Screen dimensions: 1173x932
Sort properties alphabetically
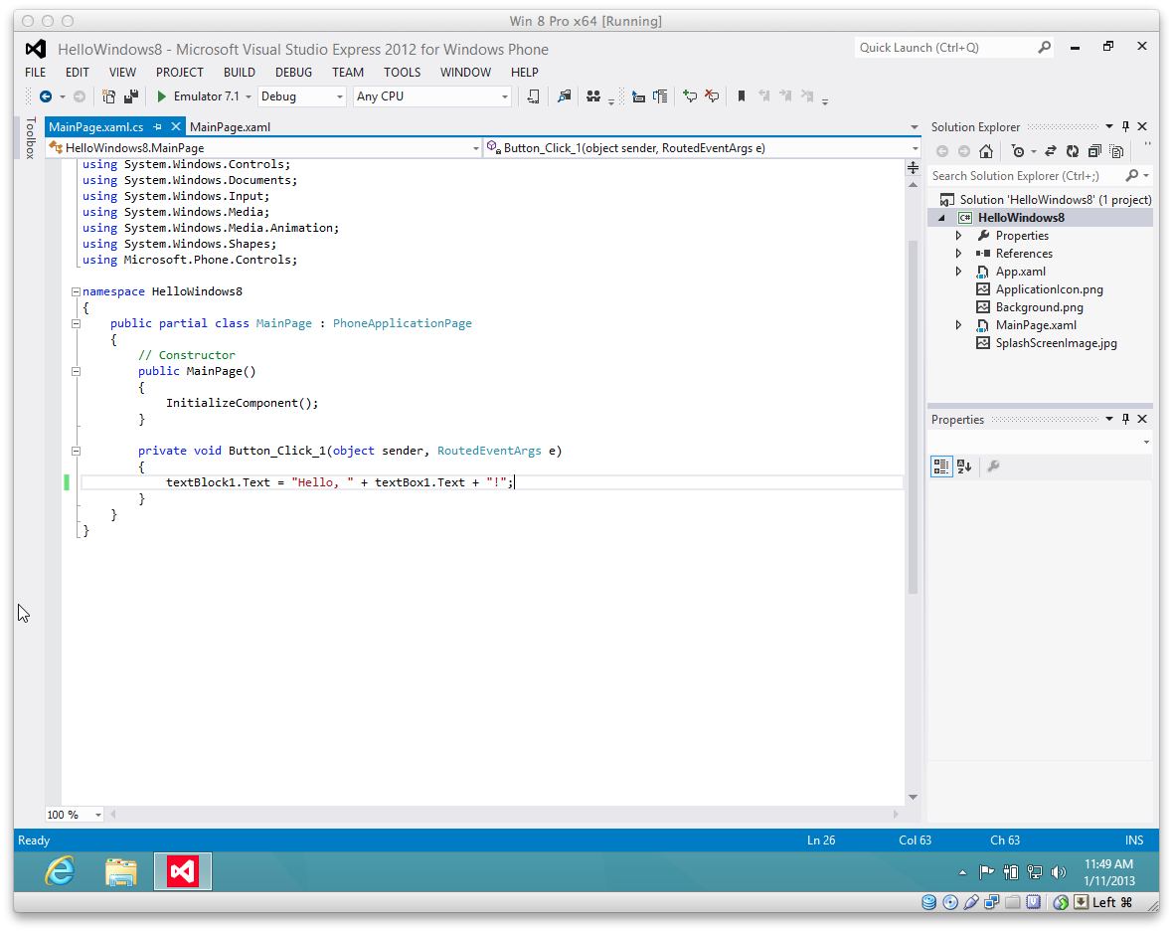pyautogui.click(x=964, y=466)
